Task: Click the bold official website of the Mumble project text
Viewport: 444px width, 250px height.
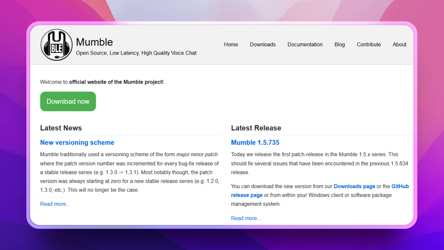Action: point(116,82)
